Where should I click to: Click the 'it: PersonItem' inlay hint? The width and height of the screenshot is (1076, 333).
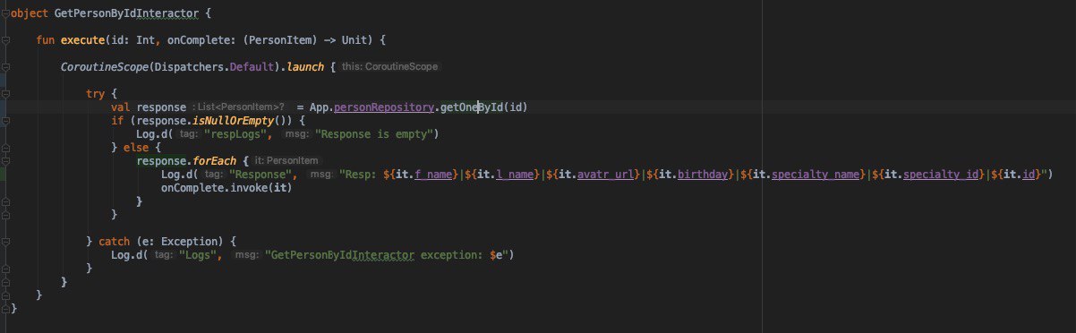285,161
